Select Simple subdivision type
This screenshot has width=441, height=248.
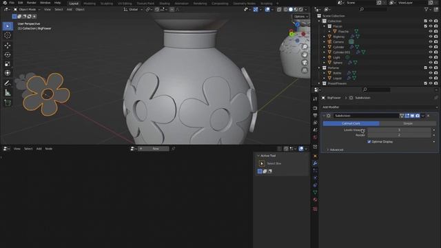coord(408,123)
